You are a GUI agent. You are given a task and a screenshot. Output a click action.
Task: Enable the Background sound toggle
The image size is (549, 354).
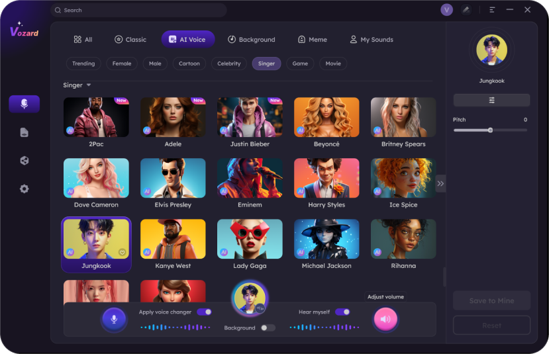click(268, 328)
